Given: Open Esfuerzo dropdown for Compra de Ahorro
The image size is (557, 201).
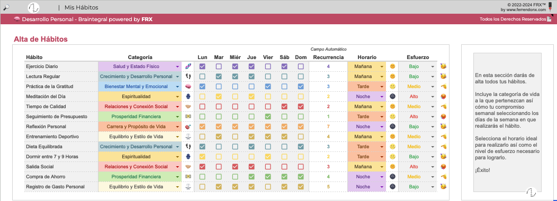Looking at the screenshot, I should [433, 177].
